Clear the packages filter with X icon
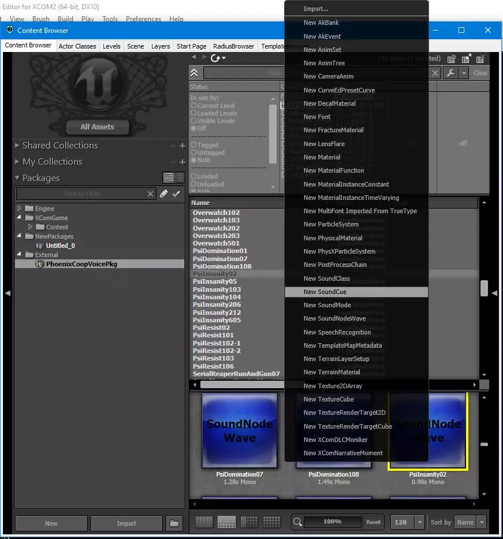Image resolution: width=503 pixels, height=539 pixels. click(x=151, y=194)
